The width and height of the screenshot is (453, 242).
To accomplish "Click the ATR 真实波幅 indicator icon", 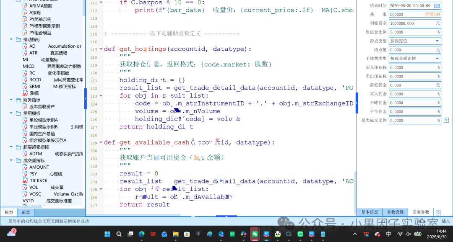I will click(25, 53).
